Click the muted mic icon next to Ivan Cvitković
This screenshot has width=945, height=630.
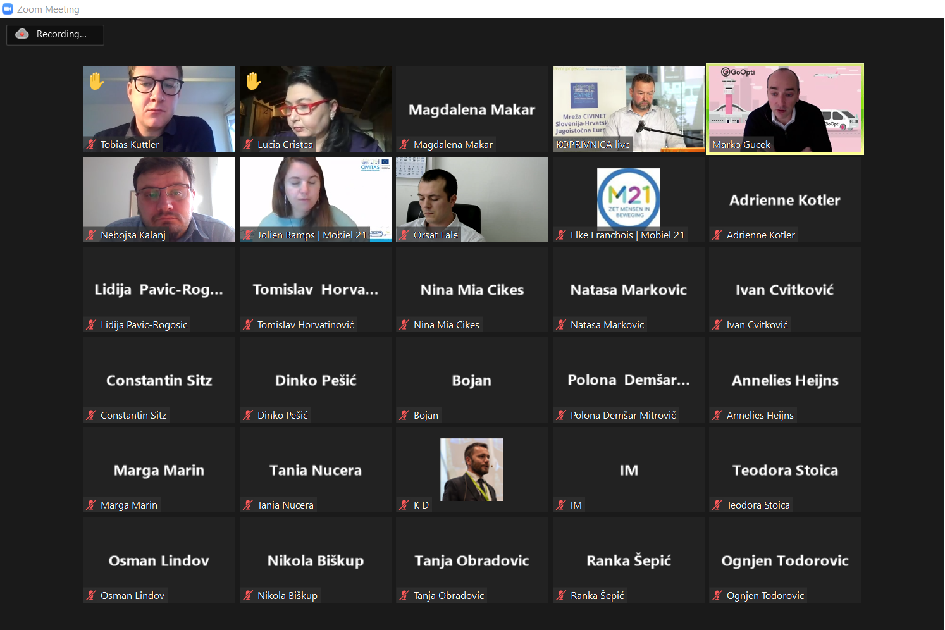(717, 325)
